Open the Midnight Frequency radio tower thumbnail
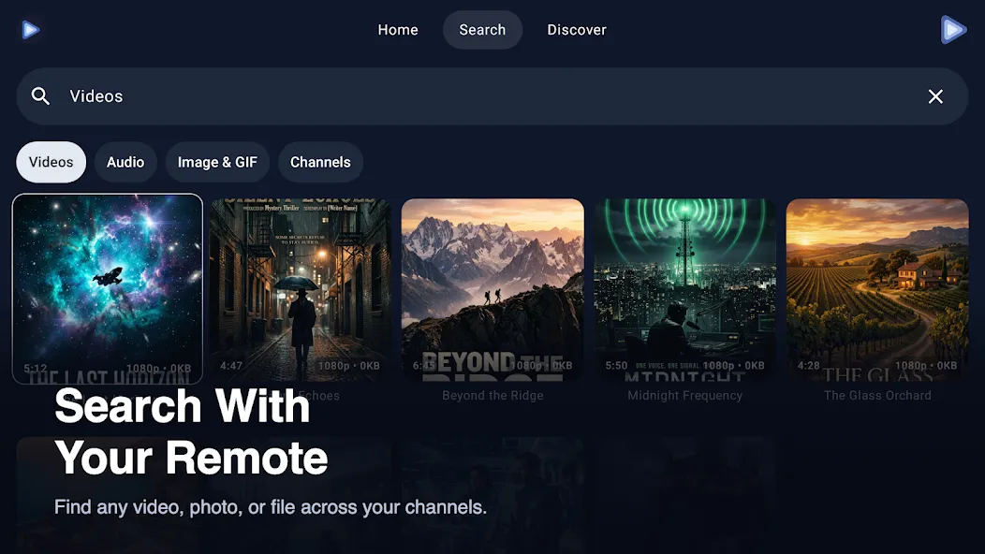This screenshot has height=554, width=985. tap(684, 289)
